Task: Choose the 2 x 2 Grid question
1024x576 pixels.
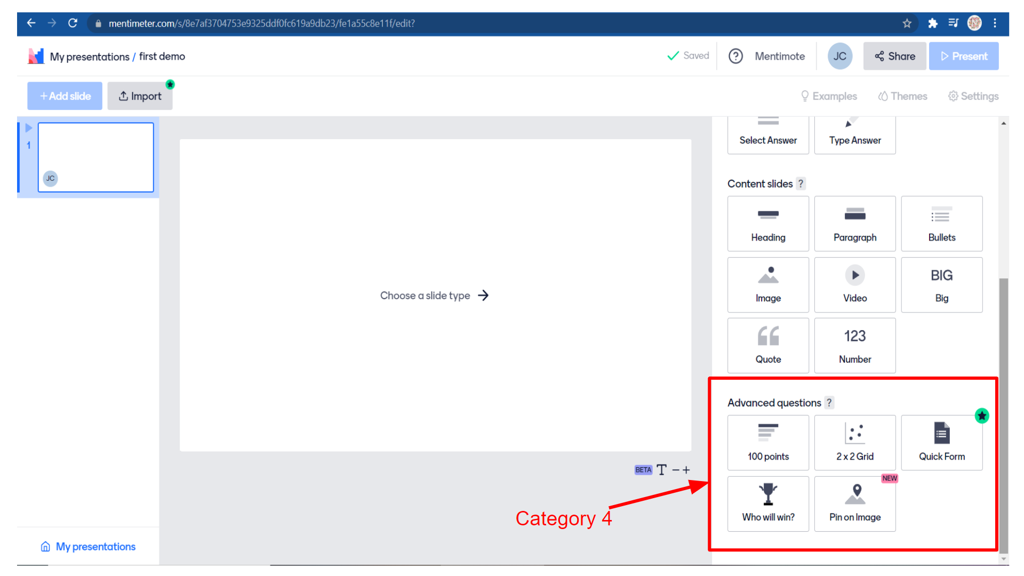Action: (x=854, y=443)
